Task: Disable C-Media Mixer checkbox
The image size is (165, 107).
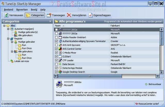Action: pos(56,53)
